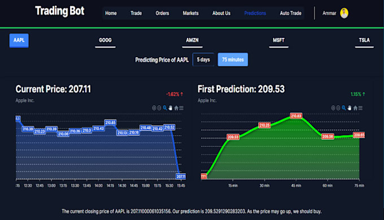Image resolution: width=384 pixels, height=220 pixels.
Task: Select the selection zoom tool on the Current Price chart
Action: click(x=165, y=108)
